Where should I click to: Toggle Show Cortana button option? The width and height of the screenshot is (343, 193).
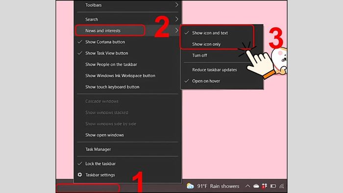pos(128,42)
